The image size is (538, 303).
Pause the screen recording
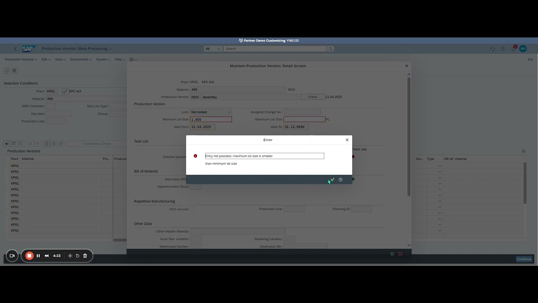[x=38, y=255]
